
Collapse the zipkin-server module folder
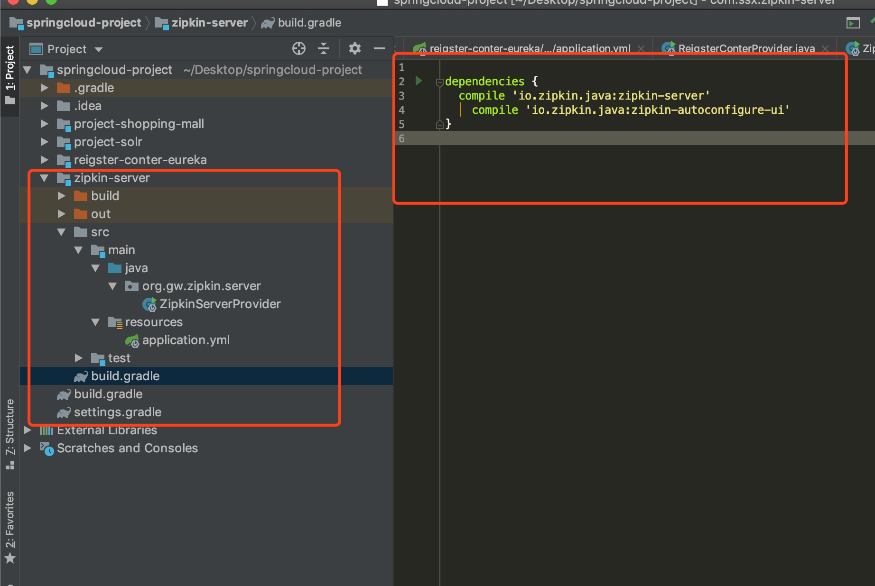[x=44, y=178]
